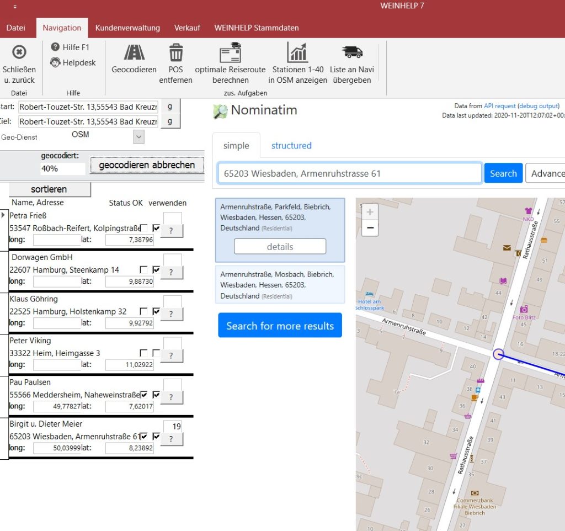Uncheck verwenden for Dorwagen GmbH
The height and width of the screenshot is (531, 565).
point(156,270)
